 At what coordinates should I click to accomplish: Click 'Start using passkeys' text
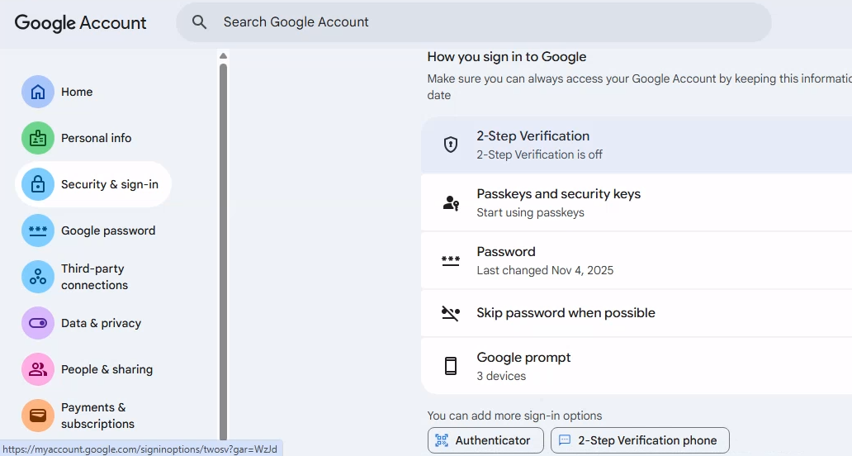tap(530, 212)
